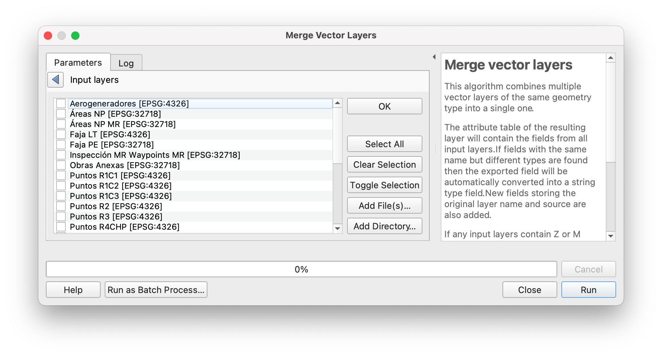Screen dimensions: 662x356
Task: Run the merge algorithm
Action: pos(588,290)
